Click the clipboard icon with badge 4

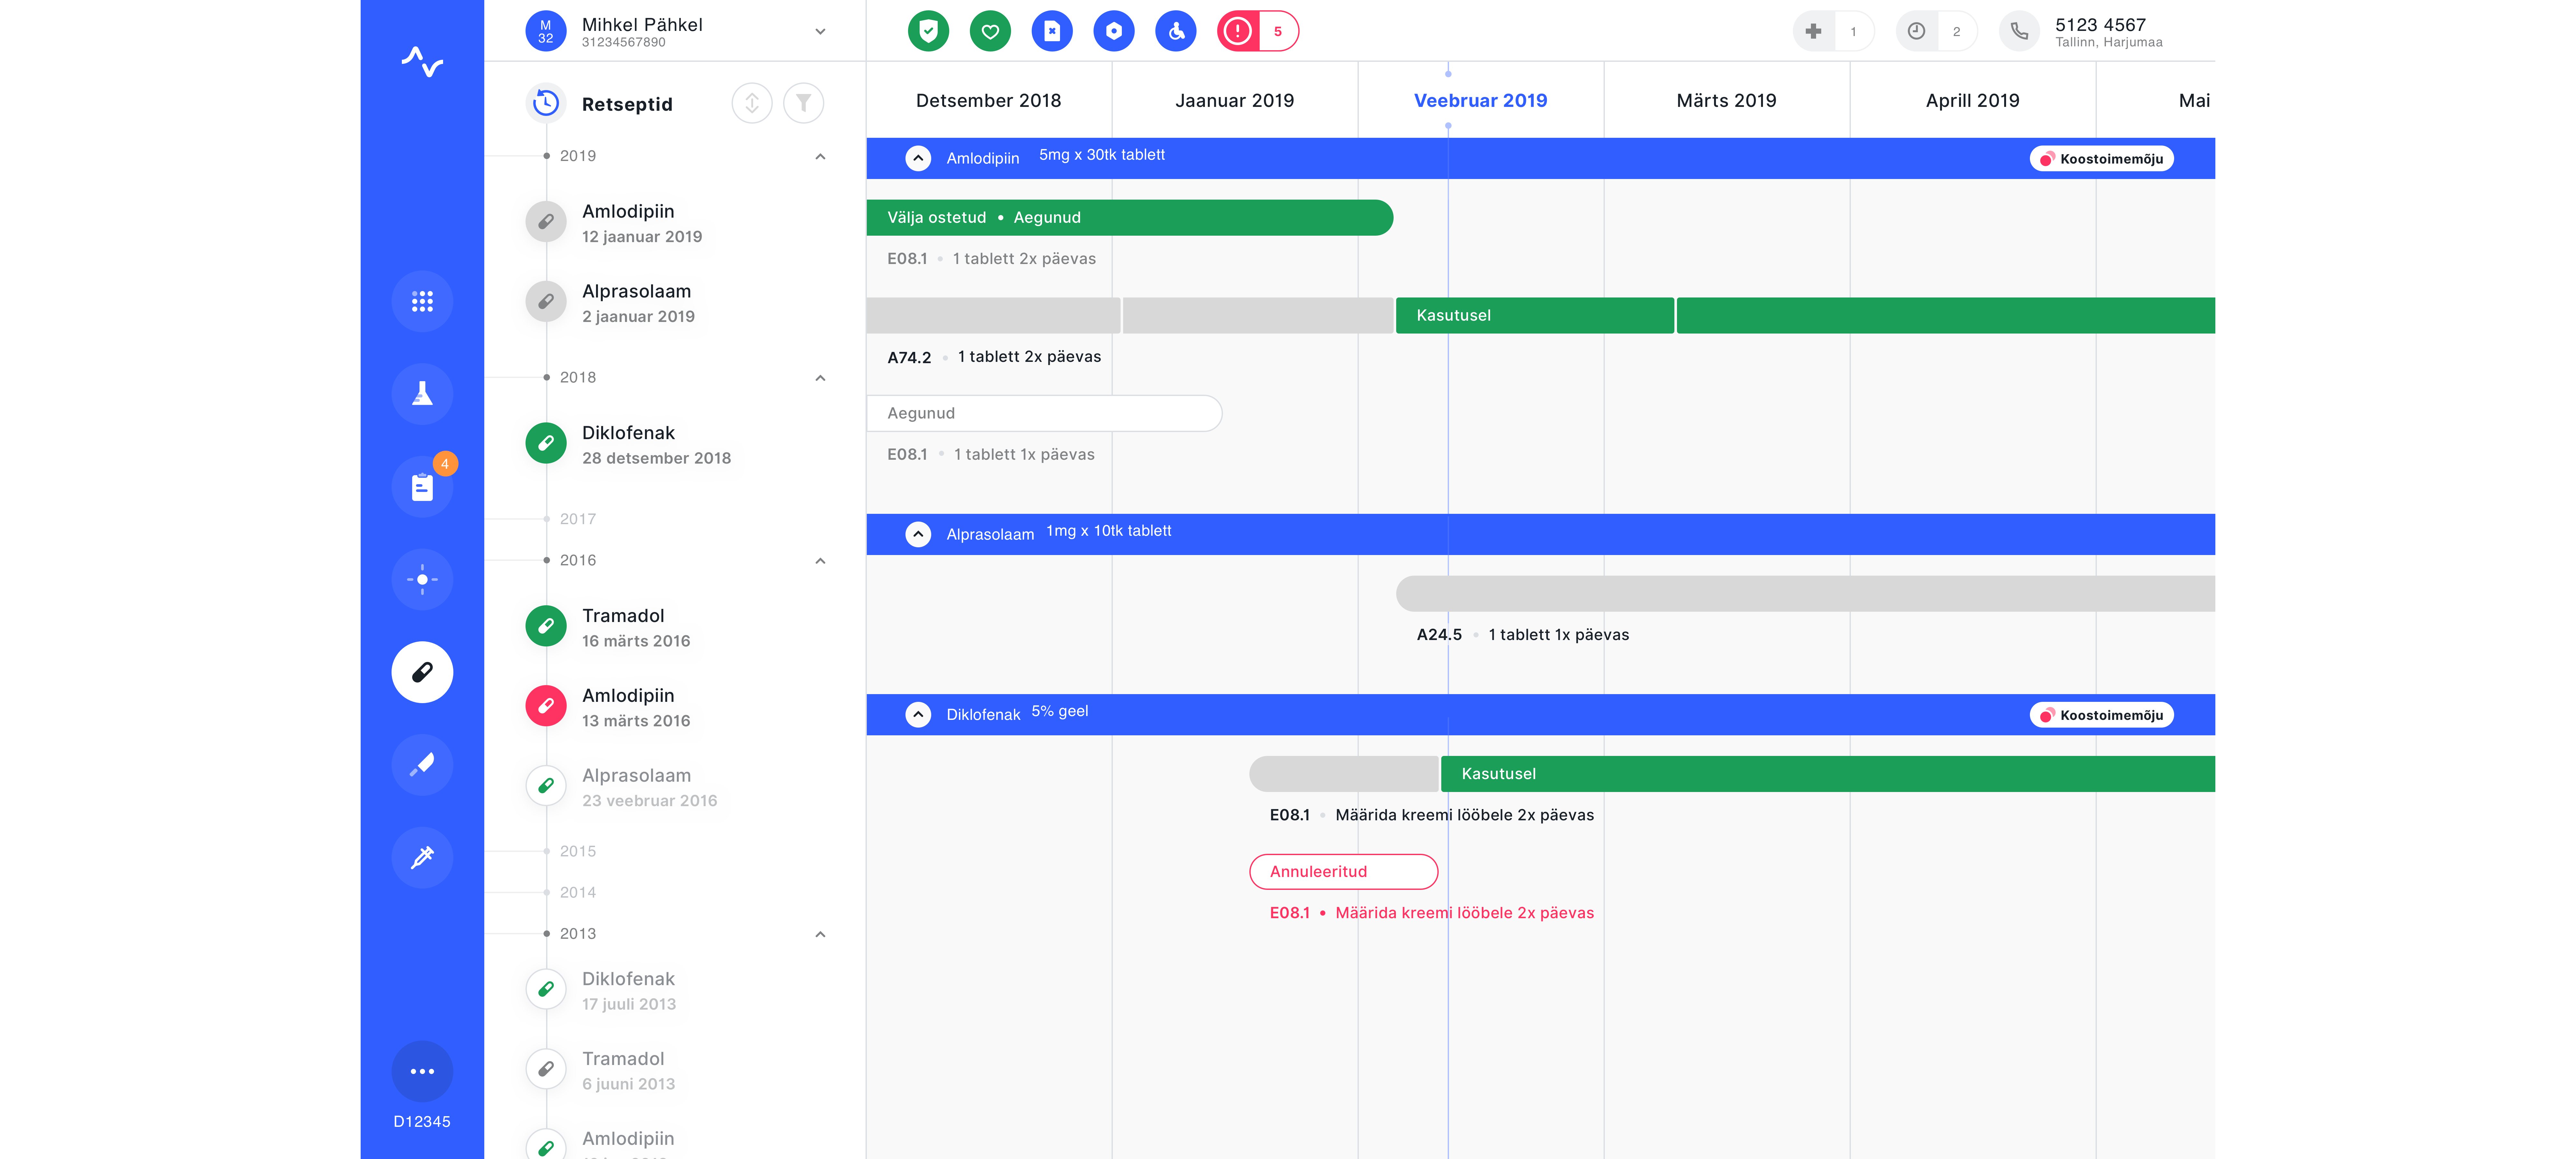coord(422,487)
